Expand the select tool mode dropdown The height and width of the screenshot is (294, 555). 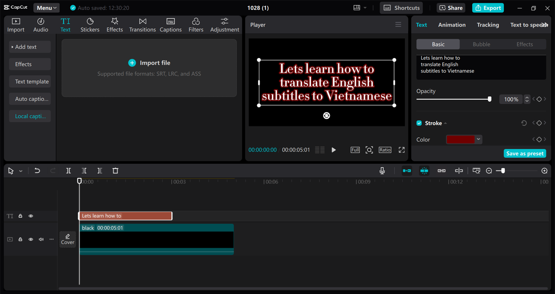coord(21,171)
